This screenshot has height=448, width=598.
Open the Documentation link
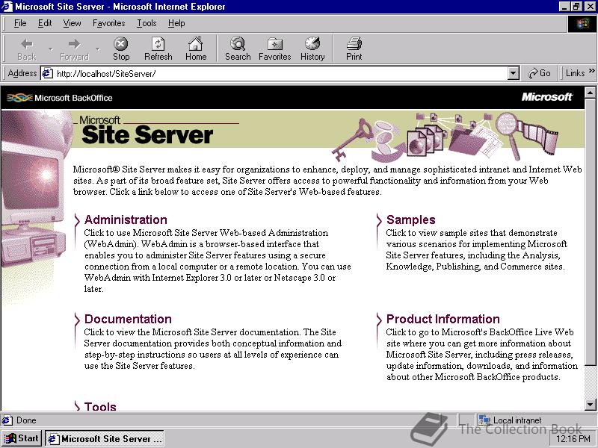point(128,319)
